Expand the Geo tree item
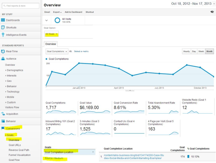Image resolution: width=216 pixels, height=163 pixels. pyautogui.click(x=6, y=81)
